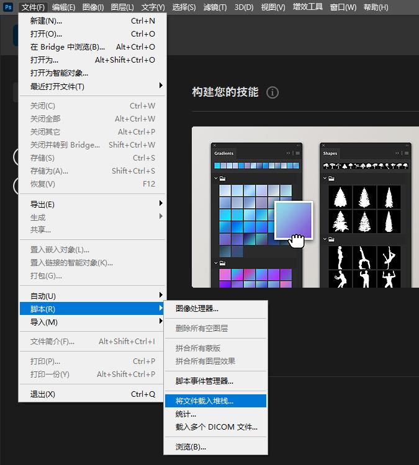419x465 pixels.
Task: Expand the 导出(E) submenu
Action: pos(92,205)
